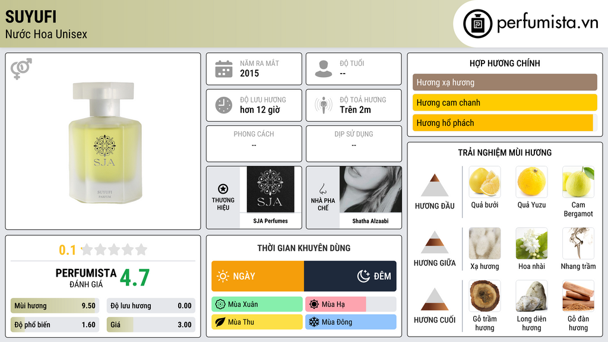Click the Giá 3.00 score bar
608x342 pixels.
pyautogui.click(x=151, y=325)
